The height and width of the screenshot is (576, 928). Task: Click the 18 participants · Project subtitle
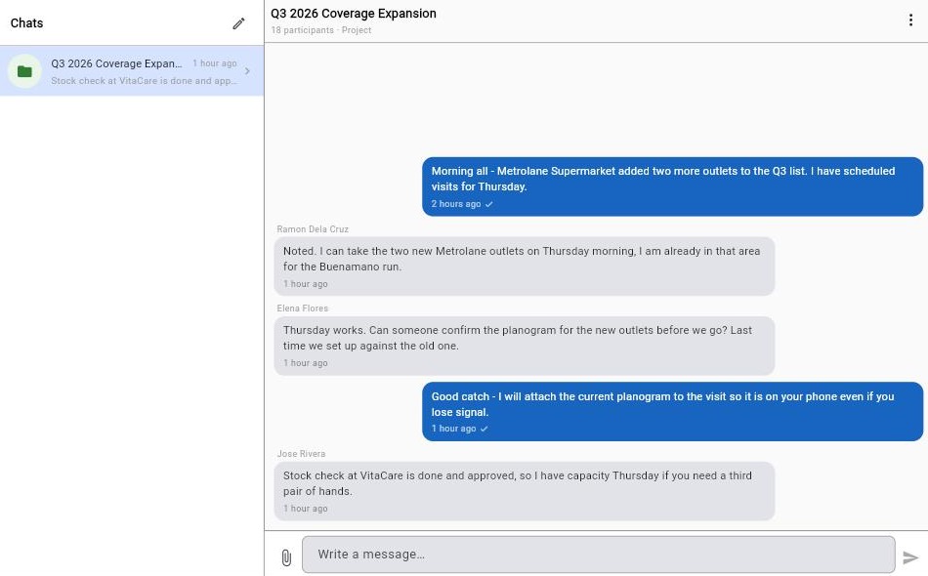pyautogui.click(x=321, y=30)
